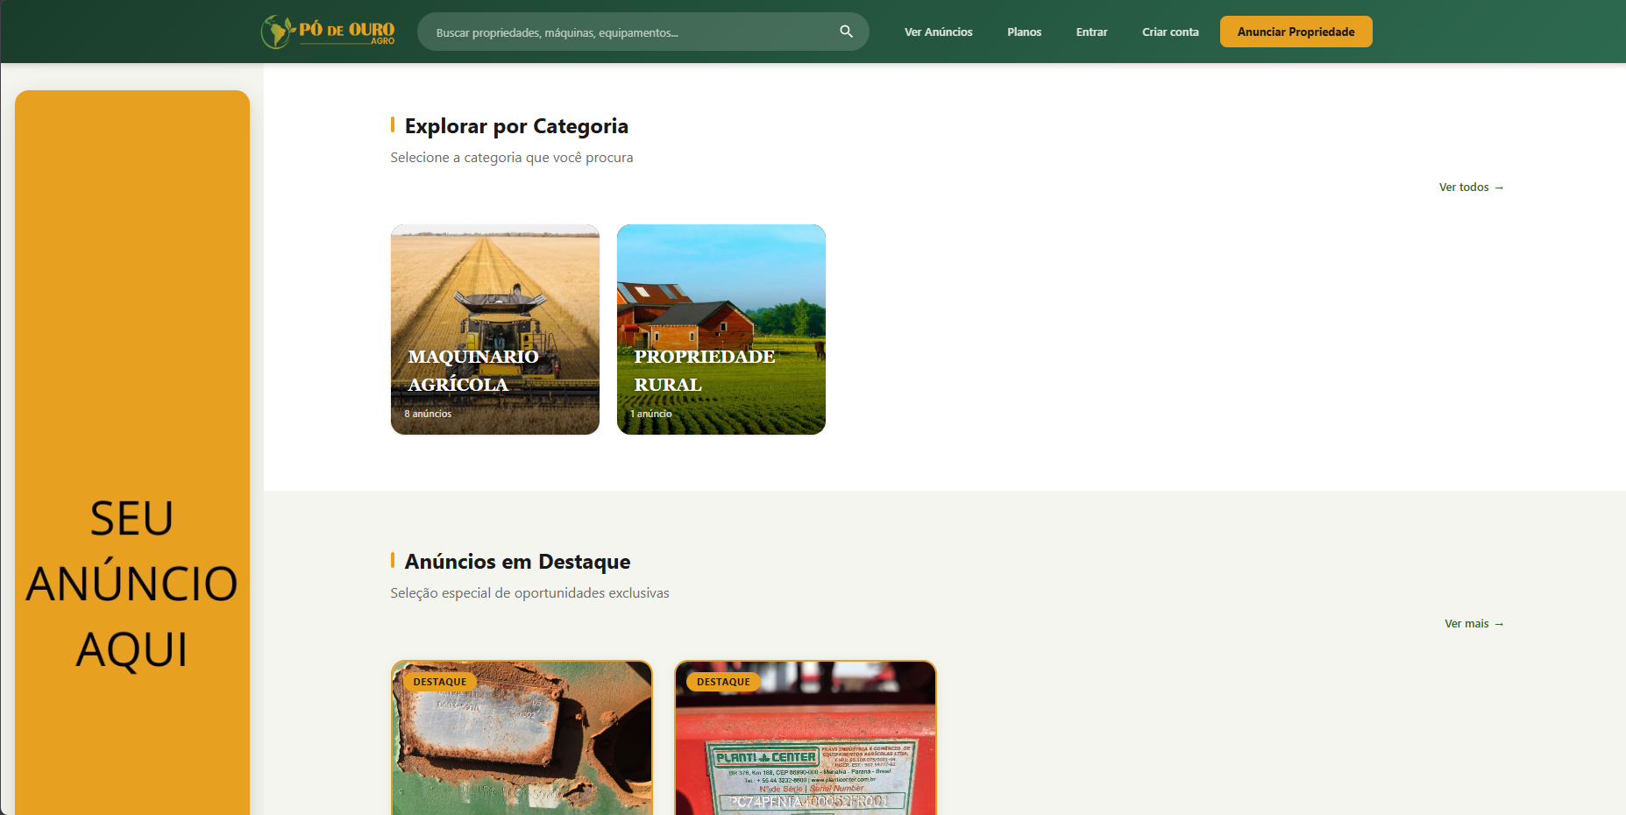Open the Planos menu item
The height and width of the screenshot is (815, 1626).
point(1024,32)
